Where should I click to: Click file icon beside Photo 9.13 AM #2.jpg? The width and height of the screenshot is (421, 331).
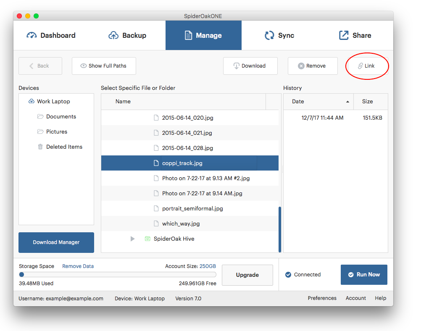(156, 178)
